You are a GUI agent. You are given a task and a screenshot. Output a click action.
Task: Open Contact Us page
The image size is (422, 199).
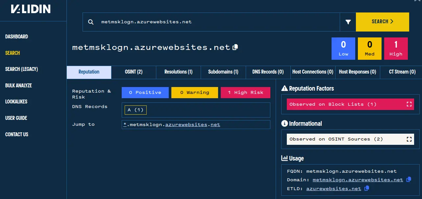[17, 134]
